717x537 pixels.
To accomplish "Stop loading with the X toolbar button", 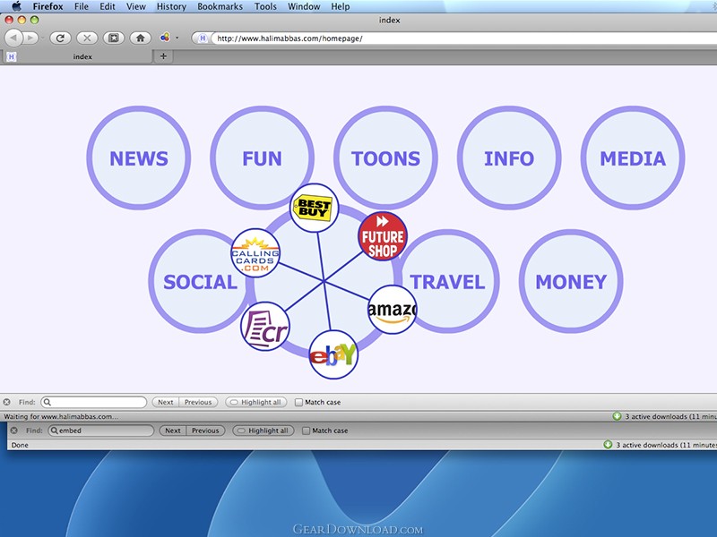I will (x=87, y=38).
